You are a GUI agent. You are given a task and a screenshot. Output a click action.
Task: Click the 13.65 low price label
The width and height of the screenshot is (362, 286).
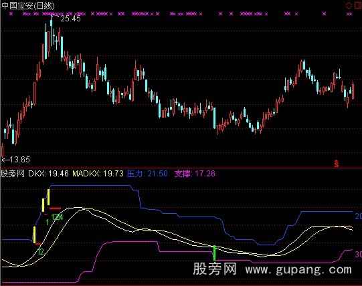(19, 160)
